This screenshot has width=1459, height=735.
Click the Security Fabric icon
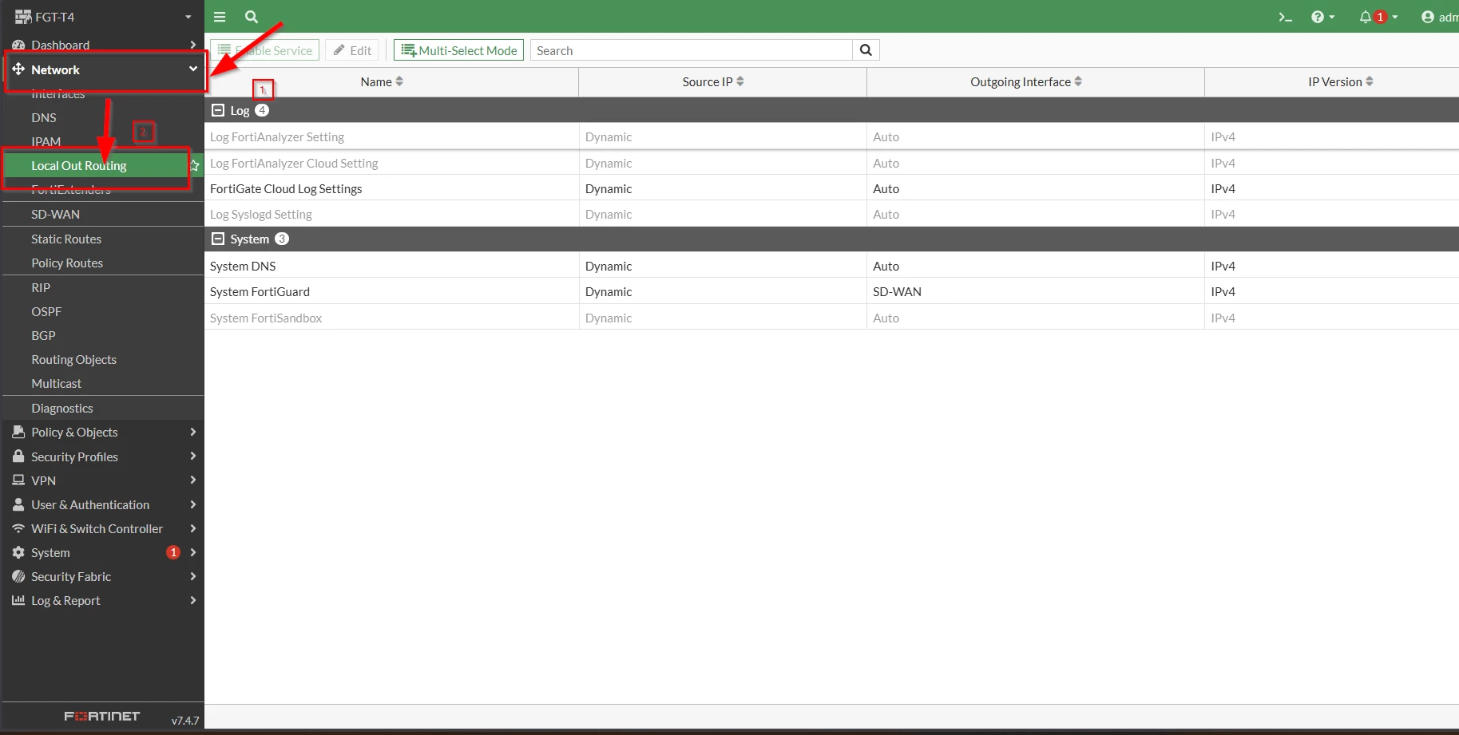tap(18, 576)
